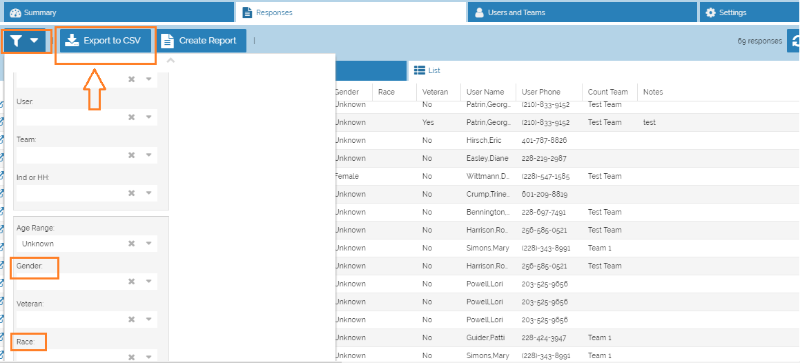The width and height of the screenshot is (800, 363).
Task: Clear the Team filter with X icon
Action: click(131, 155)
